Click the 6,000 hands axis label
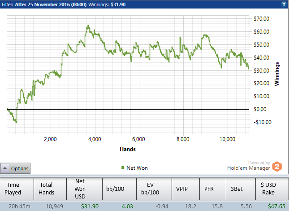 point(138,139)
